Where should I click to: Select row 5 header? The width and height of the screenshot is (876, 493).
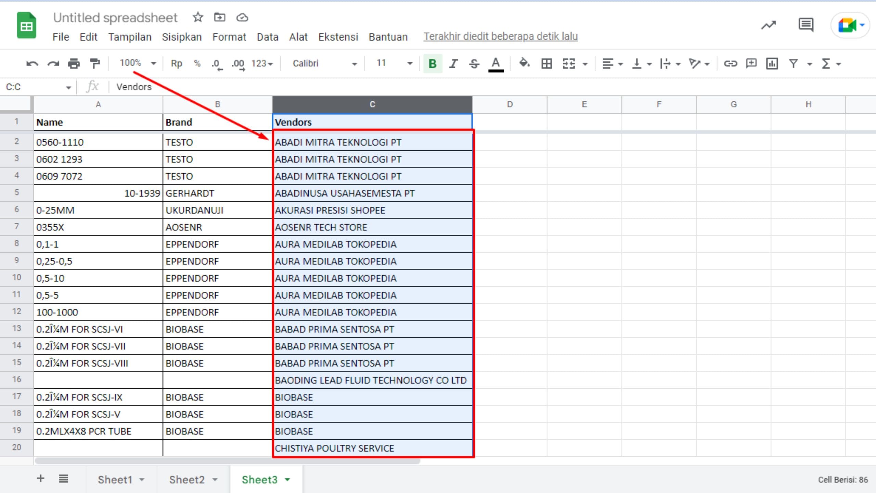16,192
